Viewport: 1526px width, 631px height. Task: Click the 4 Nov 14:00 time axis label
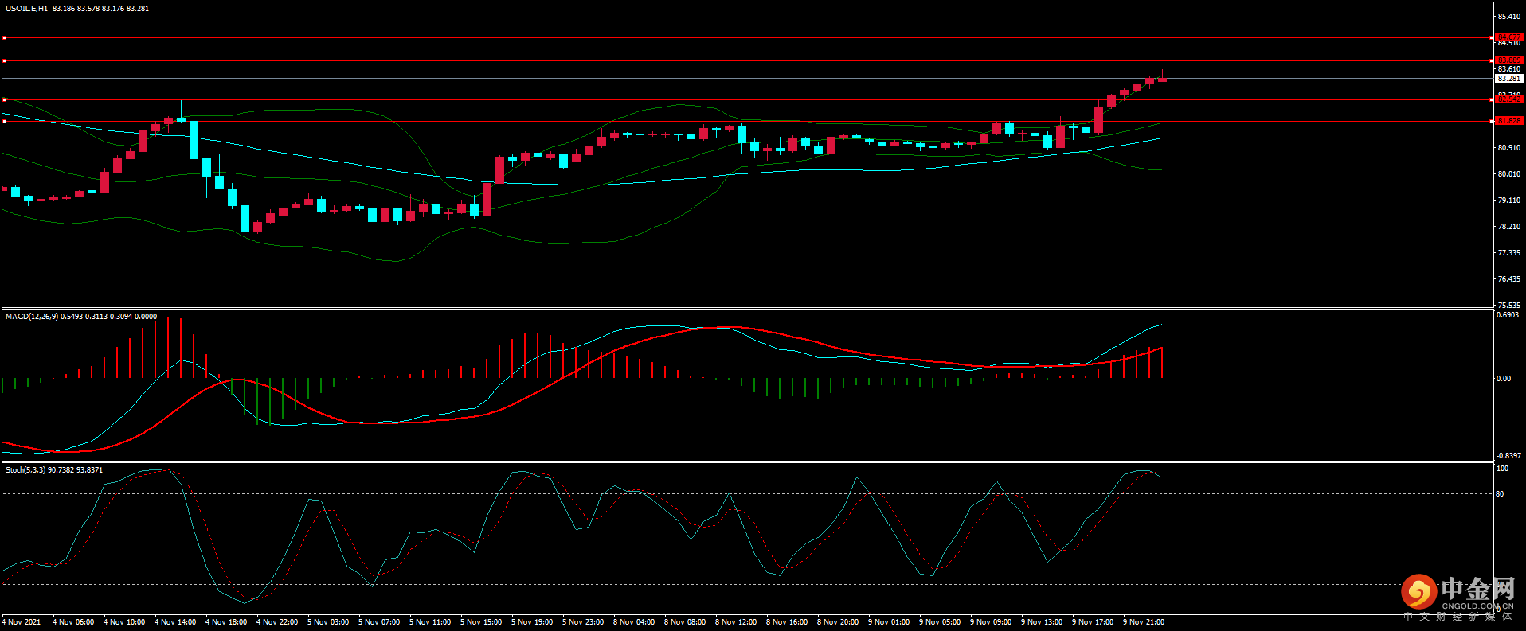click(x=175, y=622)
